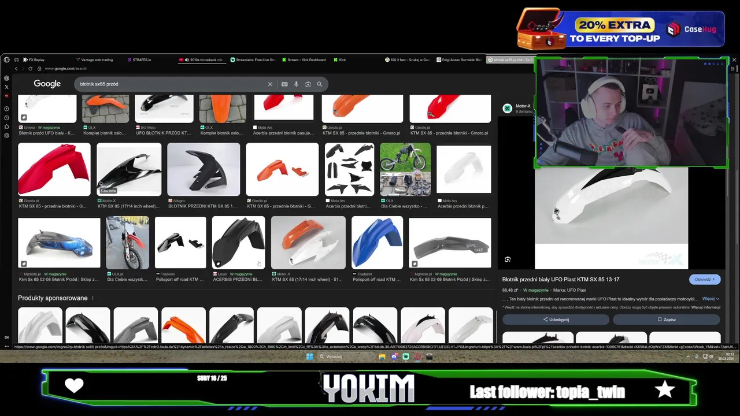Viewport: 740px width, 416px height.
Task: Expand description with Więcej
Action: [x=711, y=299]
